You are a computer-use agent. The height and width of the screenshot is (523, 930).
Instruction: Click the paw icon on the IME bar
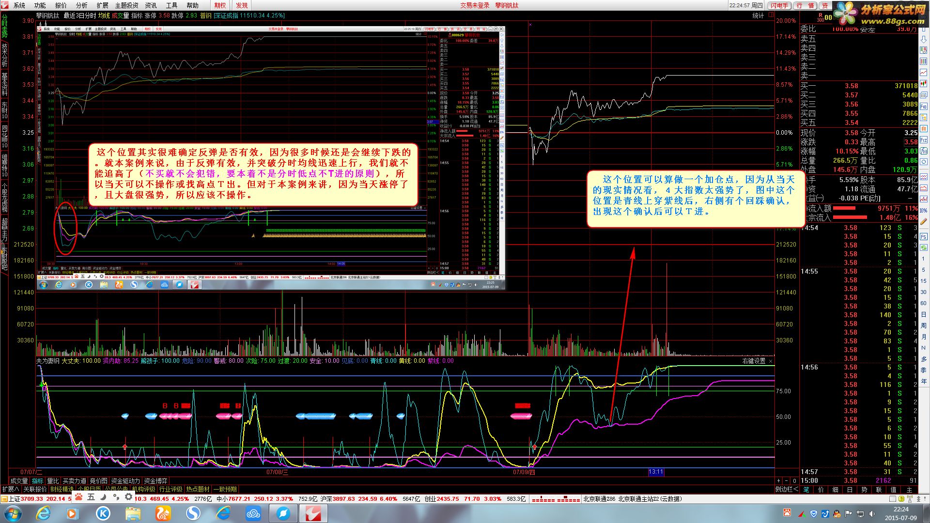tap(78, 497)
